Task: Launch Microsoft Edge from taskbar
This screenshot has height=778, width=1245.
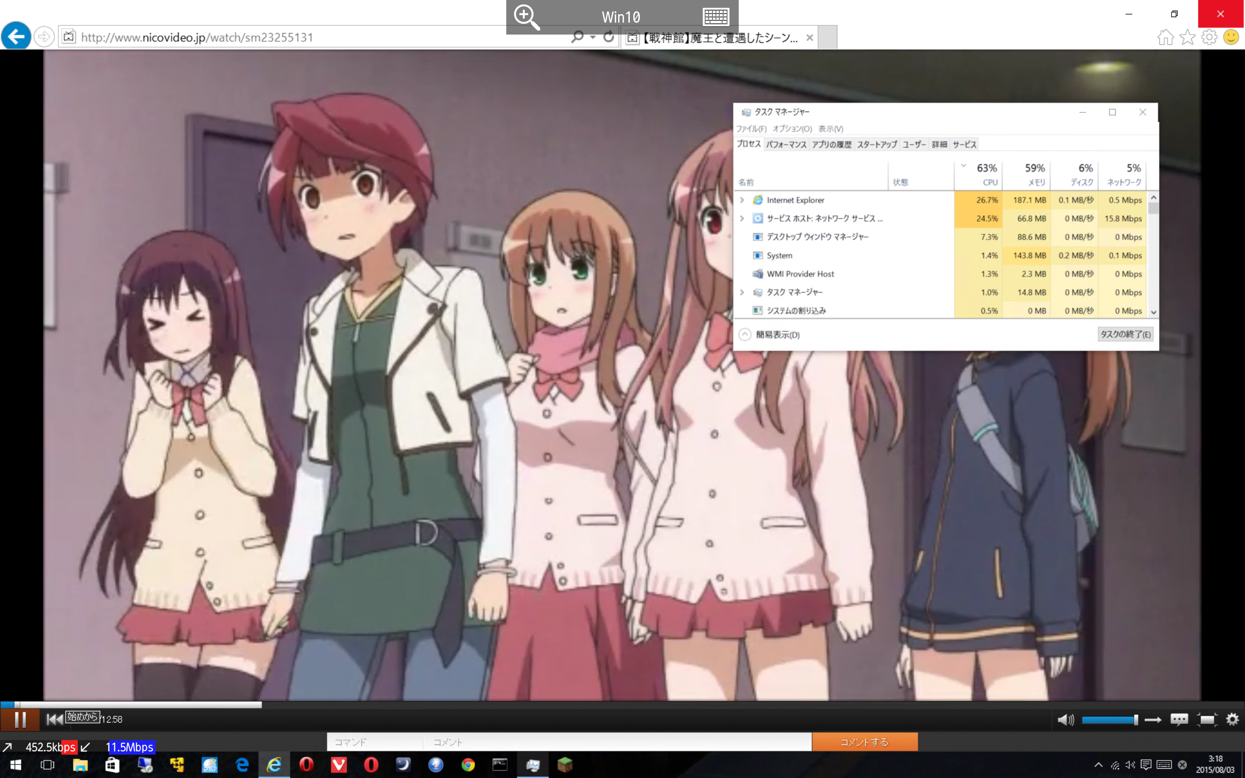Action: pyautogui.click(x=242, y=765)
